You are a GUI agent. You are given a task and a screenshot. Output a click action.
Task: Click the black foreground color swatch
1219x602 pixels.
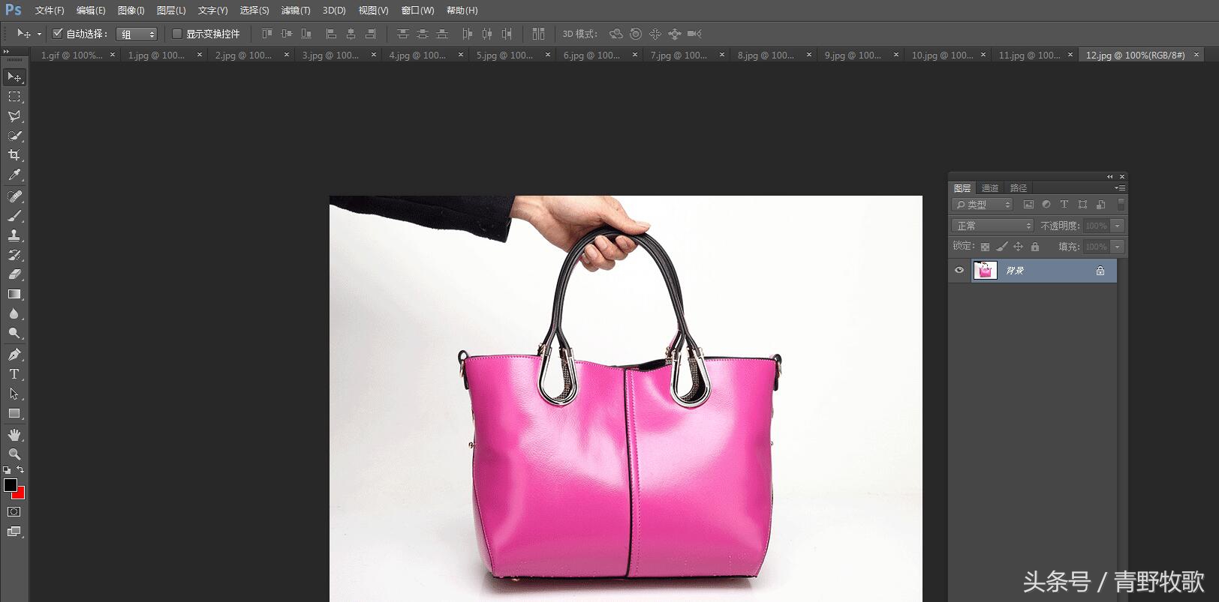(10, 485)
